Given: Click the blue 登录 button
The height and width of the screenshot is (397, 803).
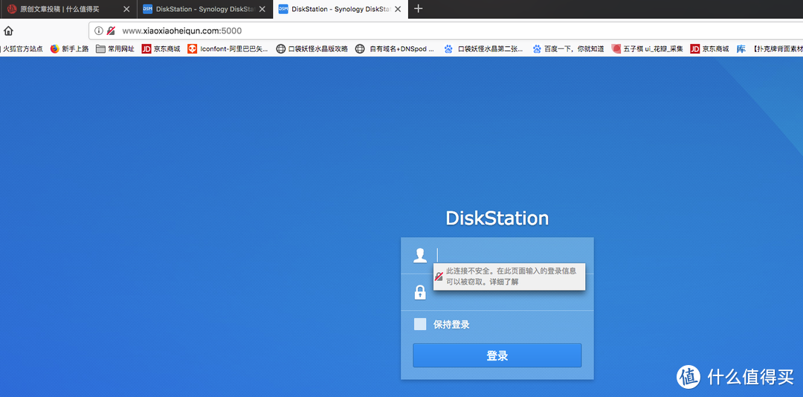Looking at the screenshot, I should (x=497, y=355).
